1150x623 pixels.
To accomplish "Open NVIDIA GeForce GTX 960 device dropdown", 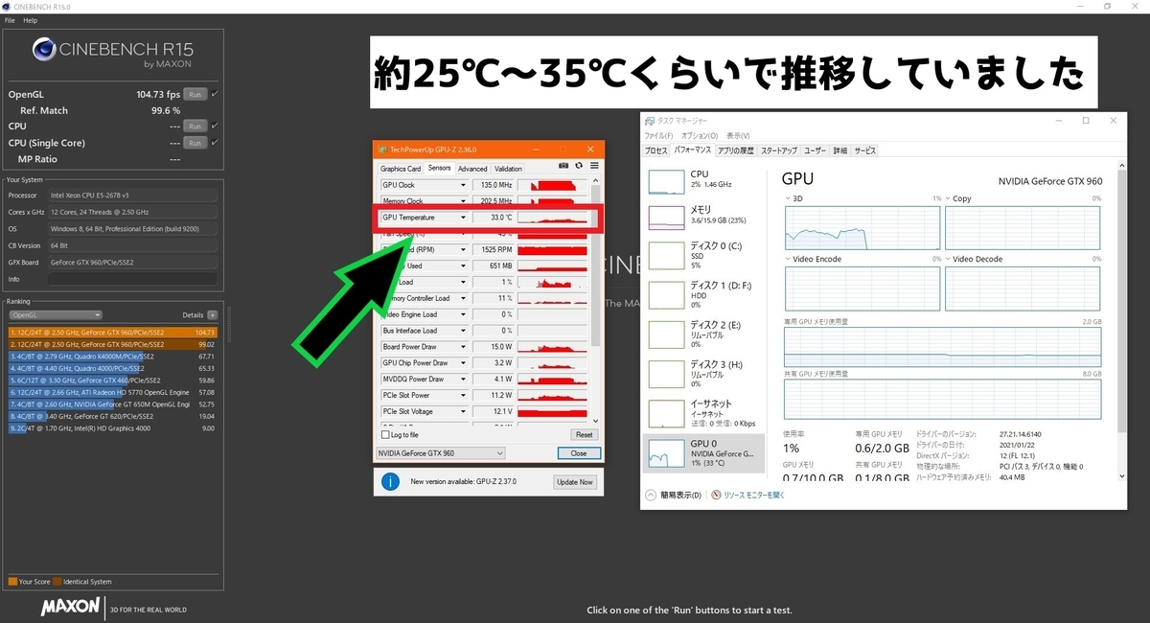I will pos(440,453).
